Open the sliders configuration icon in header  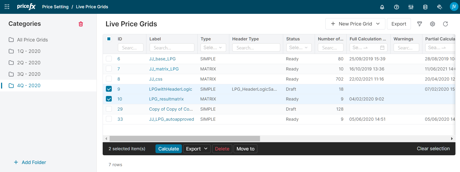[x=411, y=7]
